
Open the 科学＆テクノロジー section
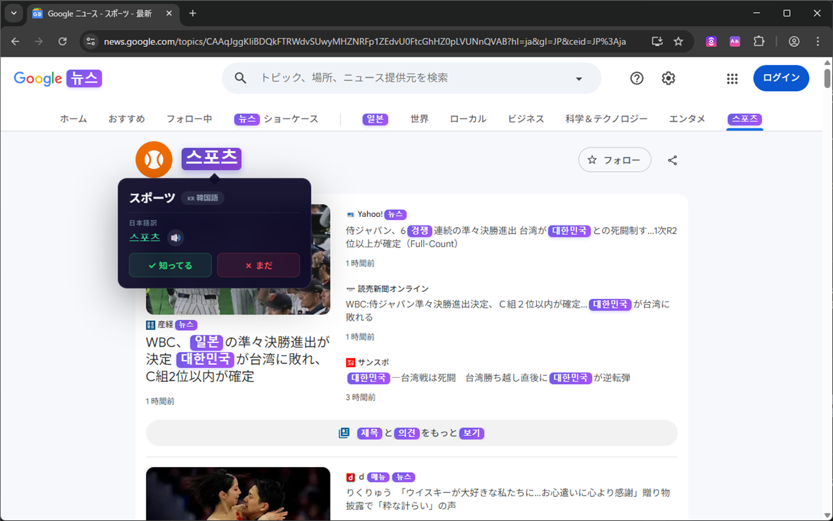[606, 119]
